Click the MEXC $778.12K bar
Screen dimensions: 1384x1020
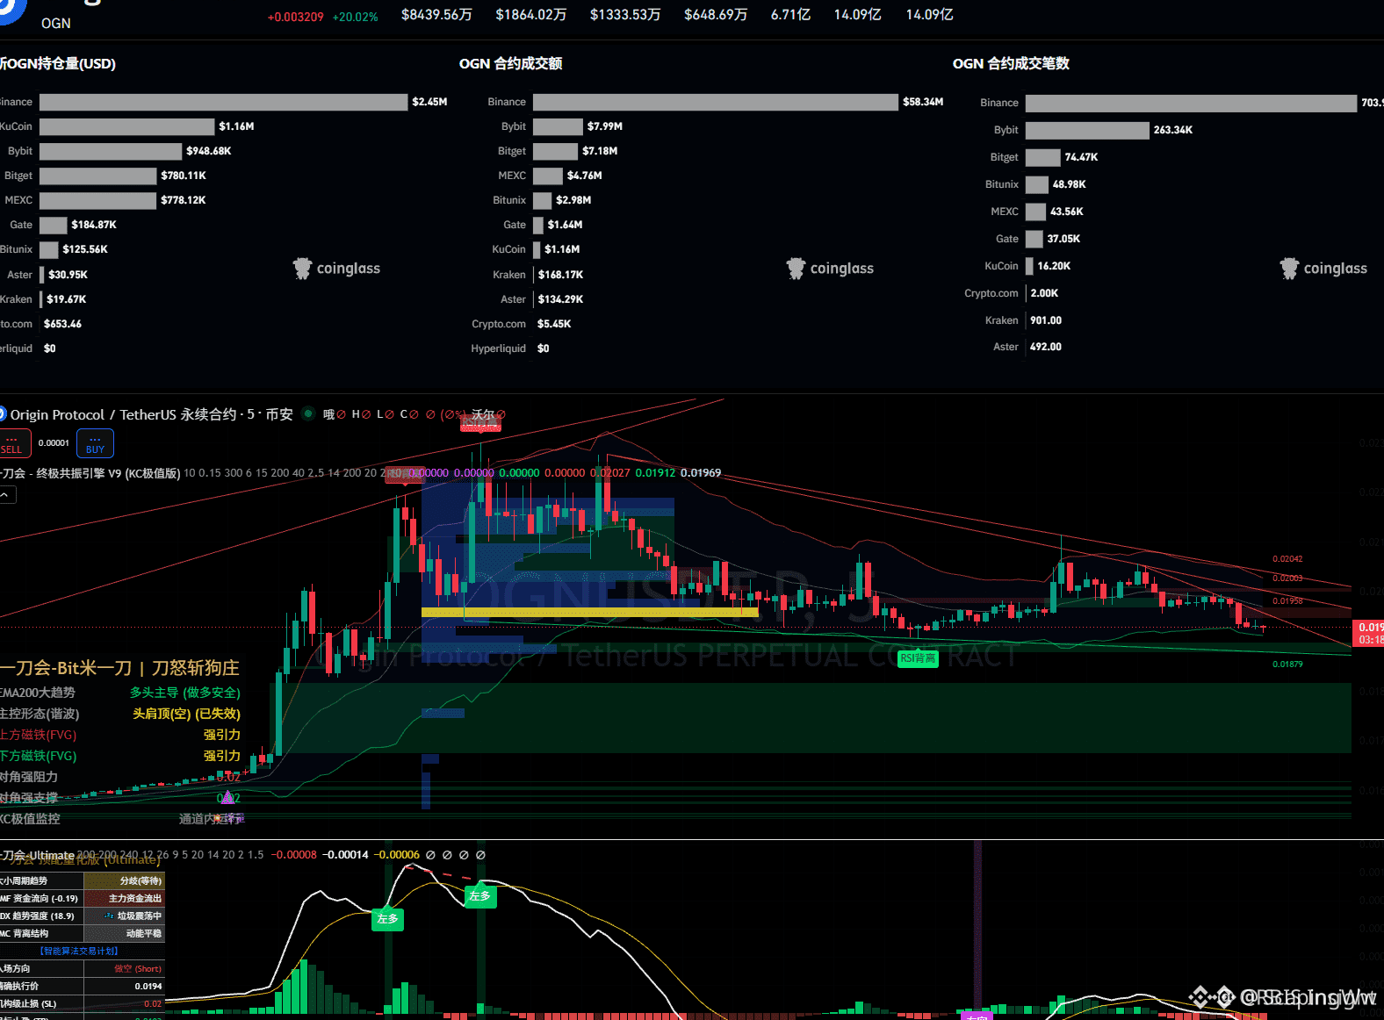click(x=98, y=200)
